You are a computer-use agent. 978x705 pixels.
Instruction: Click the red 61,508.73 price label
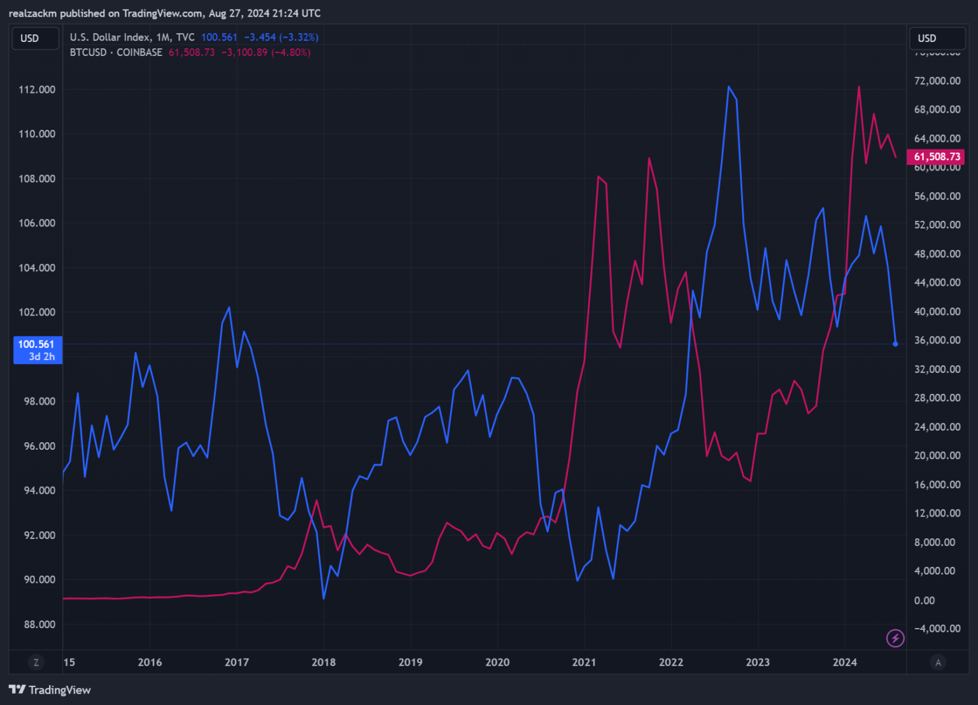tap(936, 157)
